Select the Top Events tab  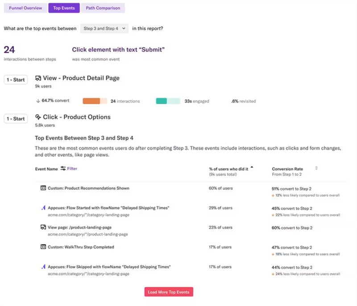(64, 8)
